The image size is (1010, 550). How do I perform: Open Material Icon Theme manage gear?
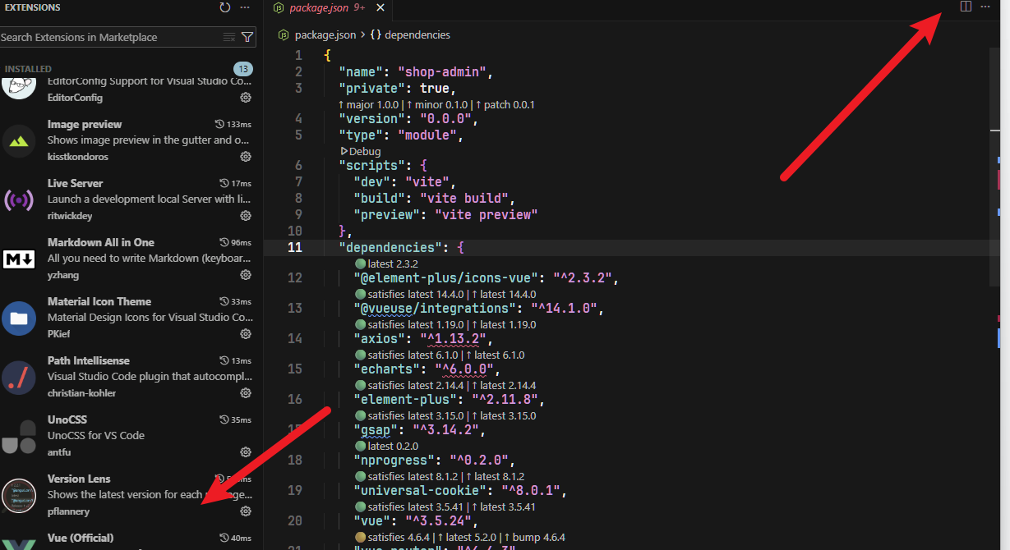click(x=245, y=334)
